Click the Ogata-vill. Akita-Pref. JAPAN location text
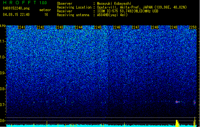Image resolution: width=200 pixels, height=127 pixels. (142, 7)
